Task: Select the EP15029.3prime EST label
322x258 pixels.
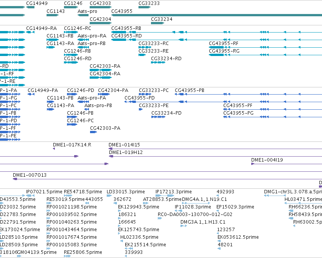Action: click(235, 207)
